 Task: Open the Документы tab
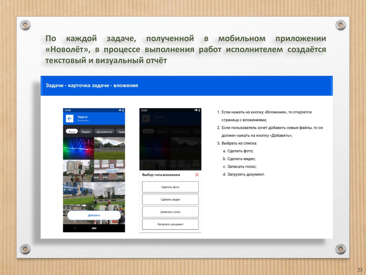(104, 131)
